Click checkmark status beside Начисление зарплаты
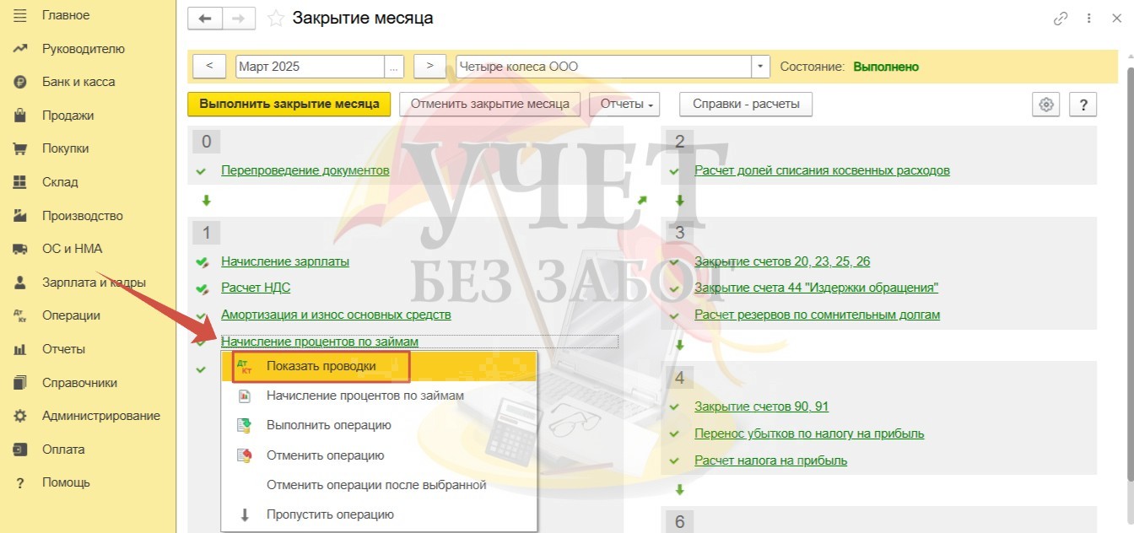This screenshot has width=1134, height=533. point(201,262)
